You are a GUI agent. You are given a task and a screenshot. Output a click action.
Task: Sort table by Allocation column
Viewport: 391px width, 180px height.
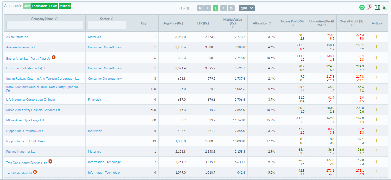[x=270, y=23]
